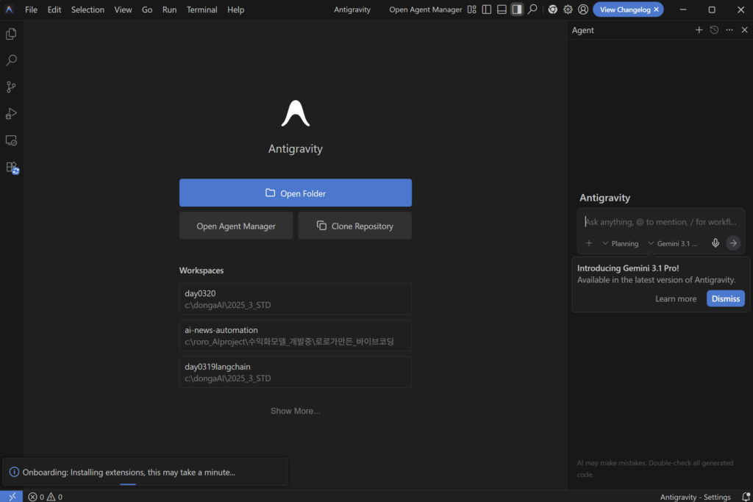
Task: Open the Explorer view in activity bar
Action: [x=11, y=34]
